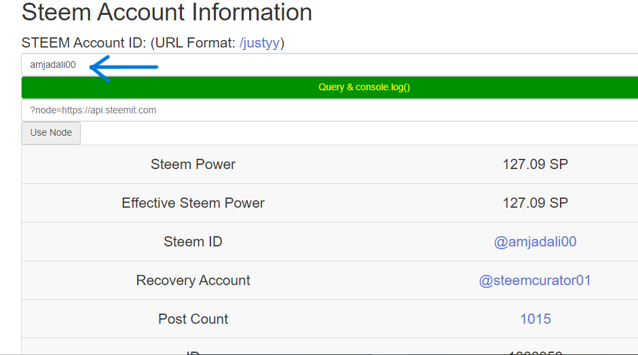Click the /justyy URL format link
The width and height of the screenshot is (638, 355).
click(x=259, y=43)
